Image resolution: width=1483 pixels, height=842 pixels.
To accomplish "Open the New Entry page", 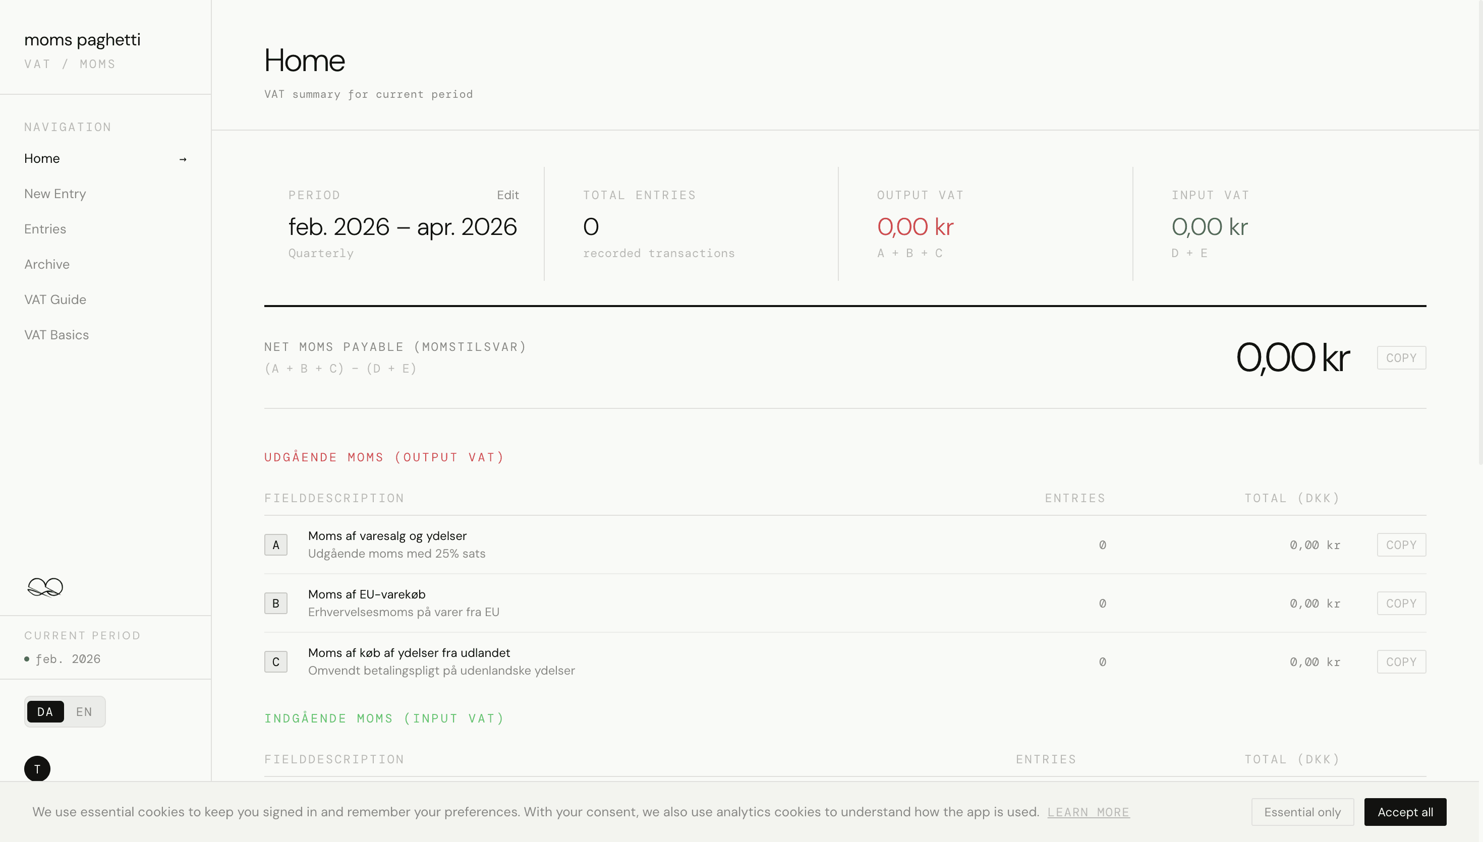I will click(x=55, y=194).
